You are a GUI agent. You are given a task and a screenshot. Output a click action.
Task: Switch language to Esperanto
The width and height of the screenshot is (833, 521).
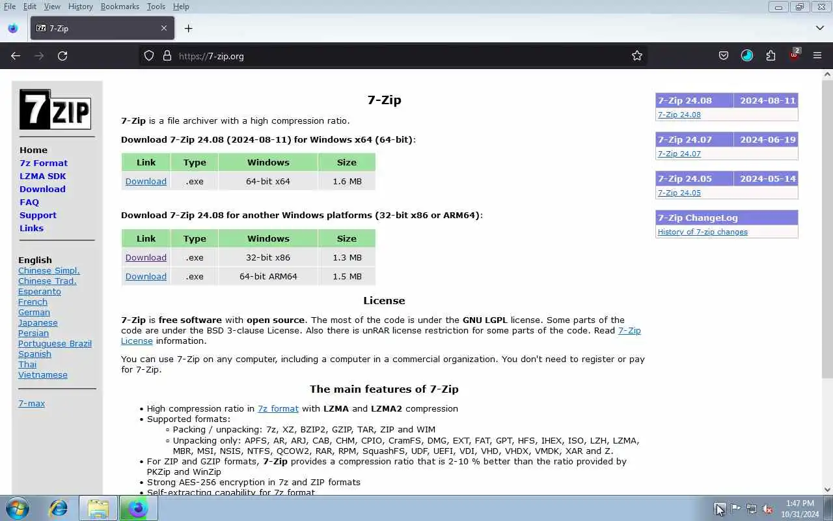click(40, 291)
